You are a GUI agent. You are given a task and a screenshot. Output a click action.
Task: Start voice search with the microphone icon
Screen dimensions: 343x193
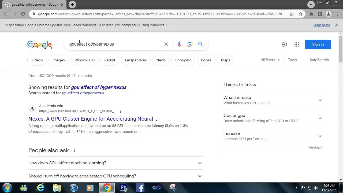coord(179,44)
